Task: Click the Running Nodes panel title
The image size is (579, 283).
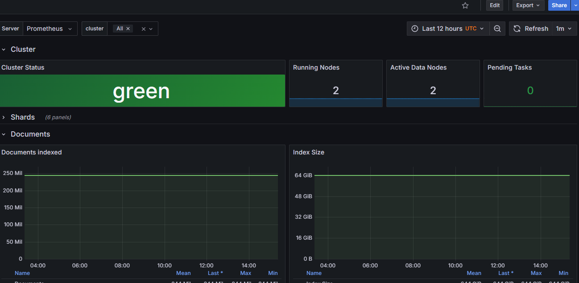Action: (x=316, y=67)
